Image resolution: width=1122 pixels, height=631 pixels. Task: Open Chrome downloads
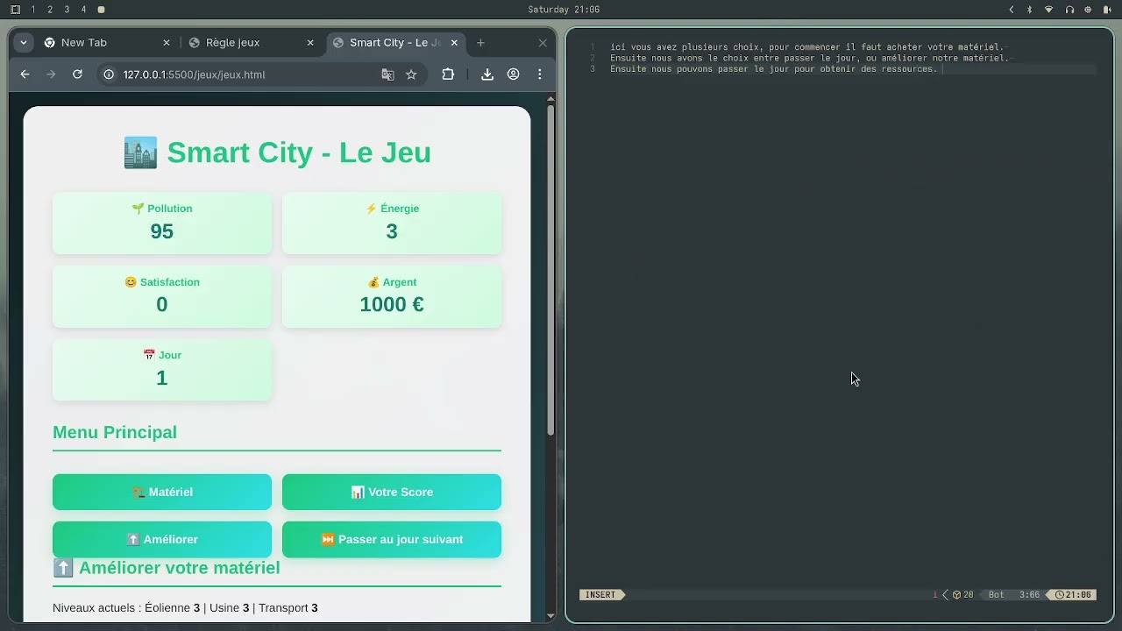487,74
